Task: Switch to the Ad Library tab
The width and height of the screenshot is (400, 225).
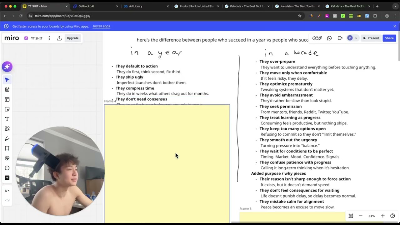Action: coord(146,6)
